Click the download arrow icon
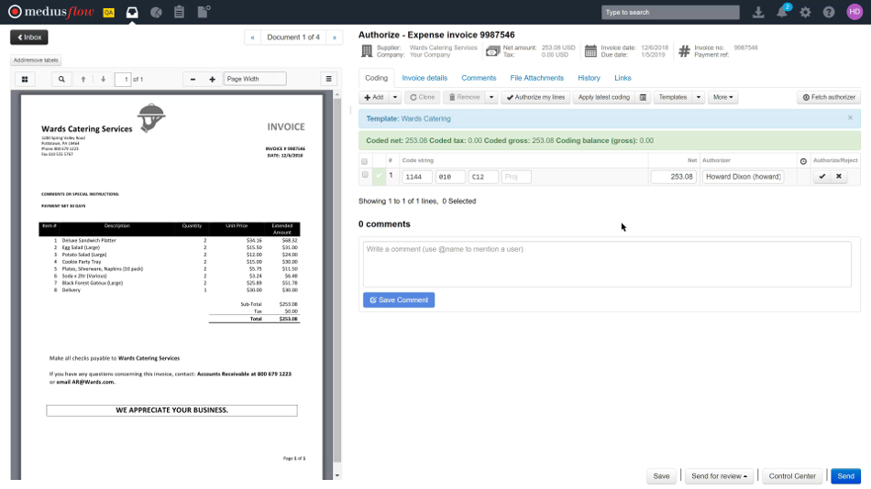Screen dimensions: 871x489 758,12
